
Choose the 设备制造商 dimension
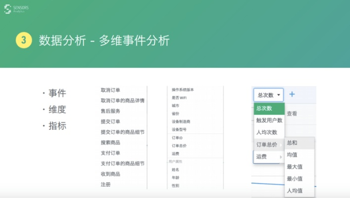(x=181, y=121)
